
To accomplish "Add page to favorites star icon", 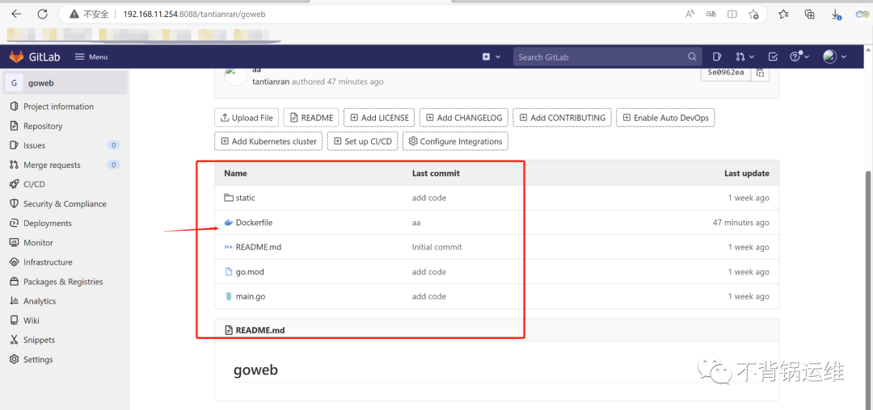I will click(x=754, y=15).
